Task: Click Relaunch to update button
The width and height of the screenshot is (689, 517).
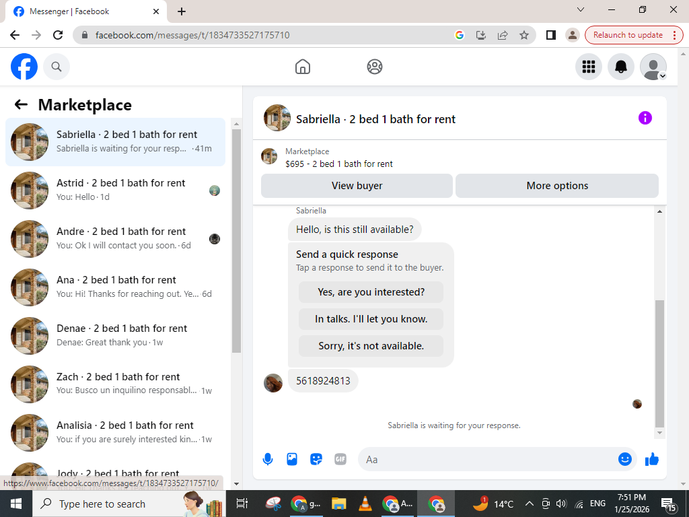Action: coord(628,35)
